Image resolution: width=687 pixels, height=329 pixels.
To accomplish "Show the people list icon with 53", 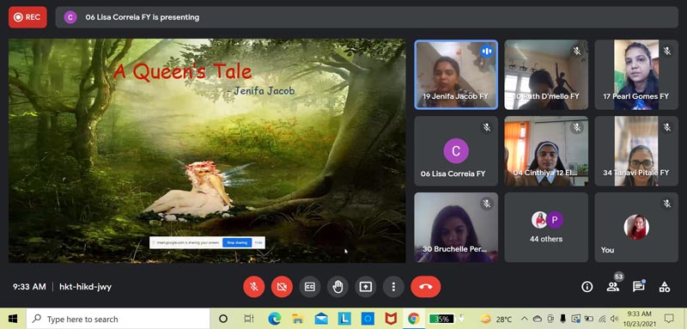I will pos(613,286).
